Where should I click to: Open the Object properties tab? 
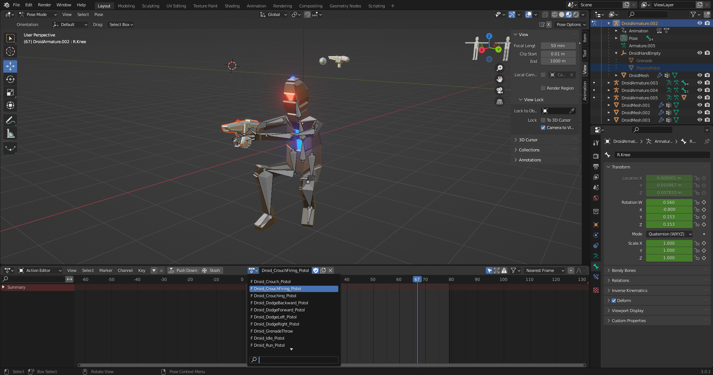(x=596, y=225)
